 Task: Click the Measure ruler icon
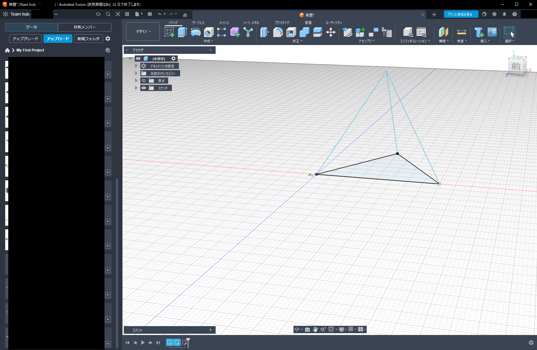[461, 32]
